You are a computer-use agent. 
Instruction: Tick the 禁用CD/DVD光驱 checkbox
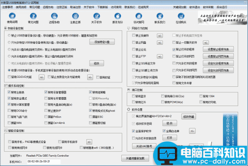(9, 77)
